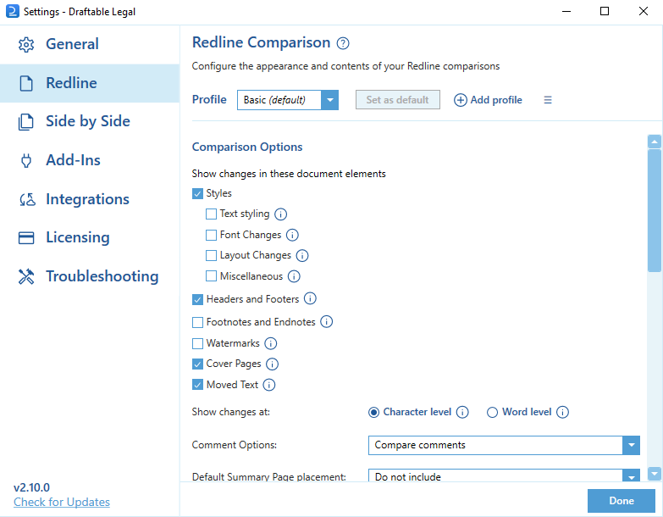Viewport: 663px width, 517px height.
Task: Click the Redline Comparison help question-mark icon
Action: pyautogui.click(x=343, y=43)
